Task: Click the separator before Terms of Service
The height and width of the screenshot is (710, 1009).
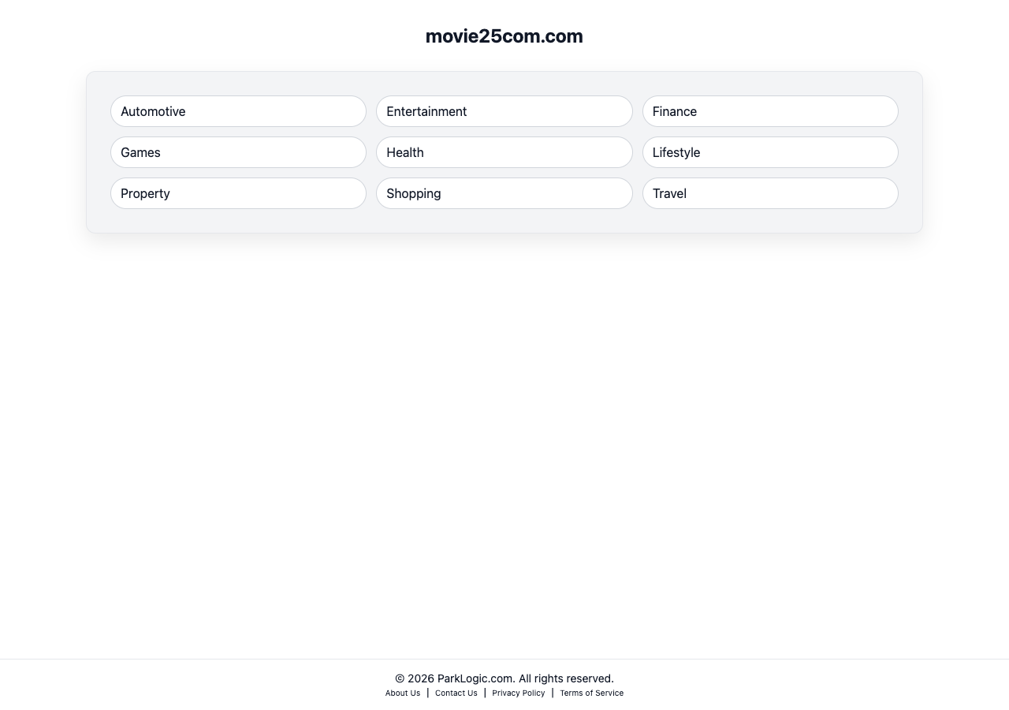Action: (x=553, y=693)
